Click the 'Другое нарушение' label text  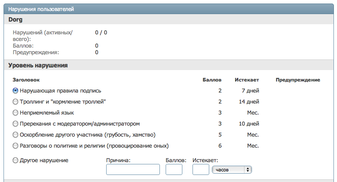(x=44, y=160)
